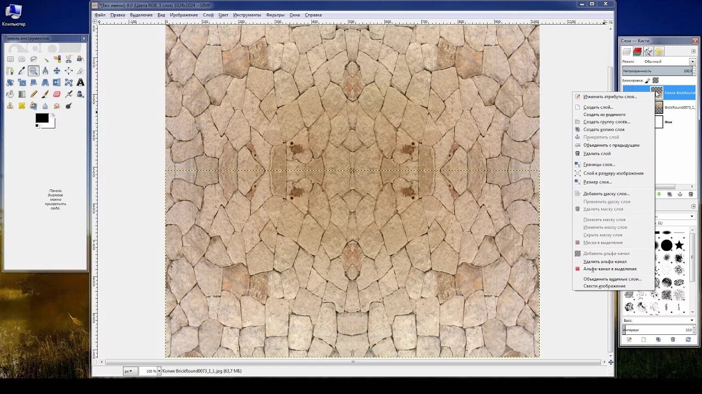Select the Eraser tool

coord(57,94)
